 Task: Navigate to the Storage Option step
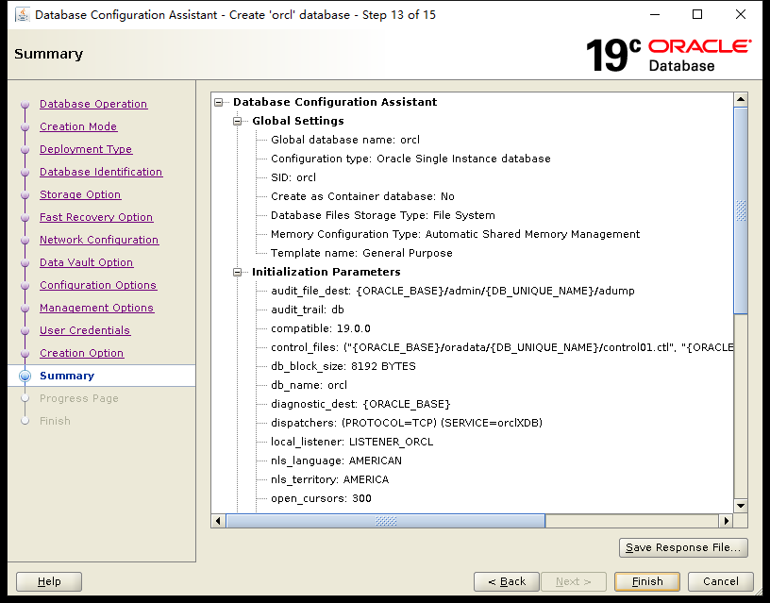point(80,194)
